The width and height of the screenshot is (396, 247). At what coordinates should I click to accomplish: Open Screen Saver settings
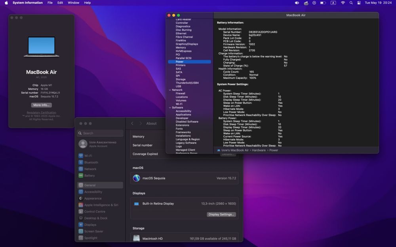[100, 231]
